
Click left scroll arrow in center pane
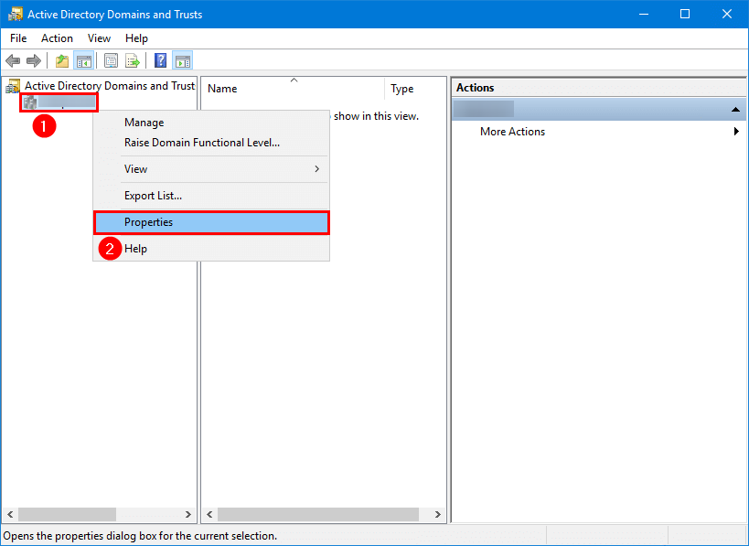coord(209,515)
